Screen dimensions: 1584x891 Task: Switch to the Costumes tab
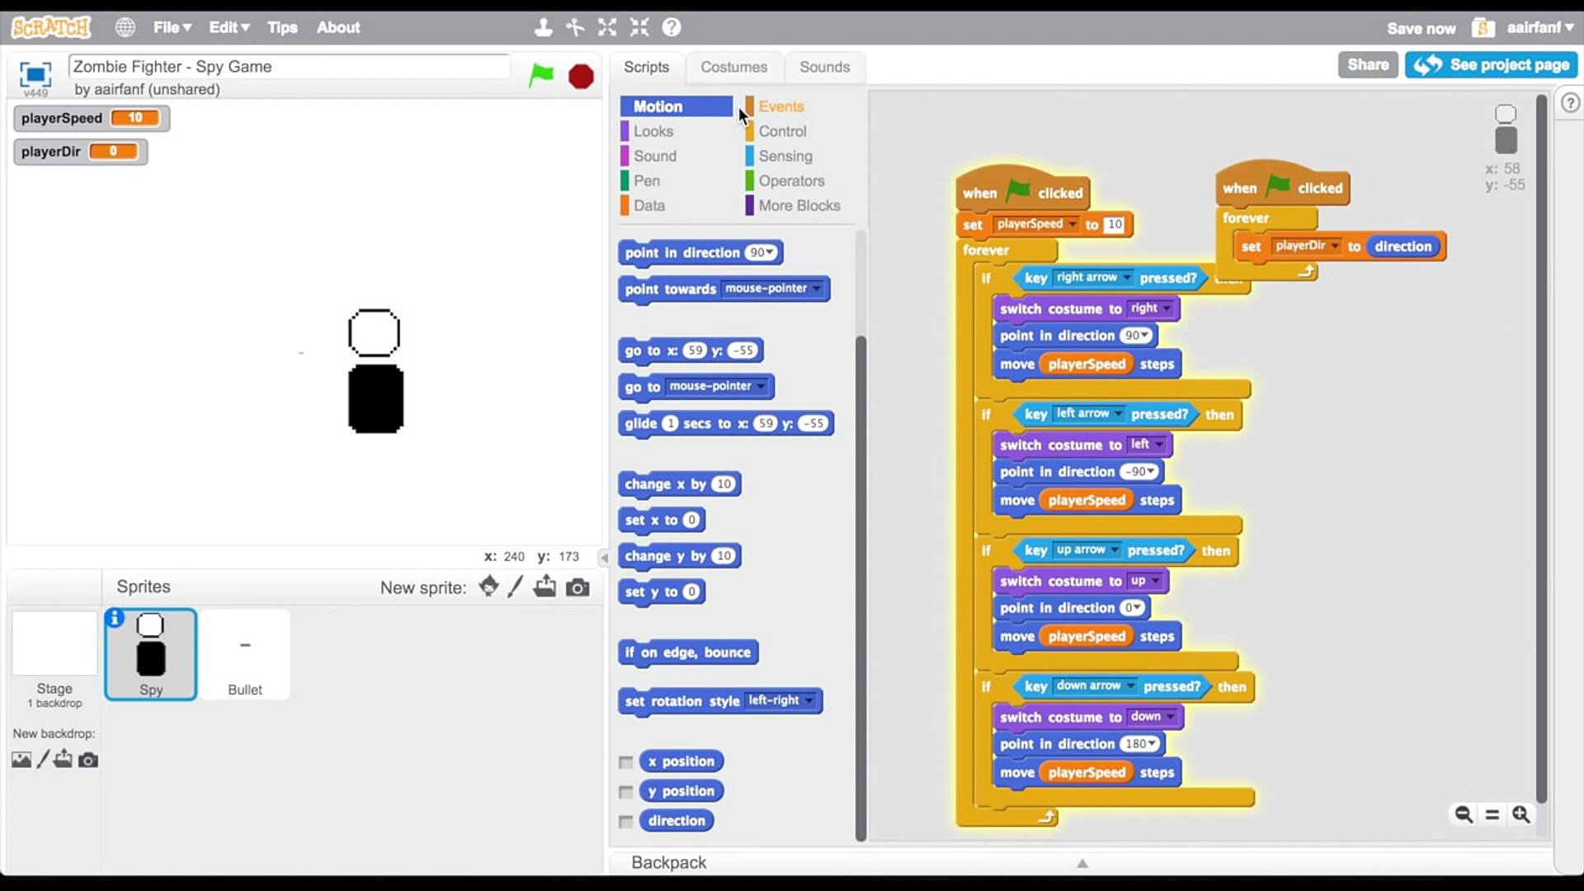coord(733,67)
